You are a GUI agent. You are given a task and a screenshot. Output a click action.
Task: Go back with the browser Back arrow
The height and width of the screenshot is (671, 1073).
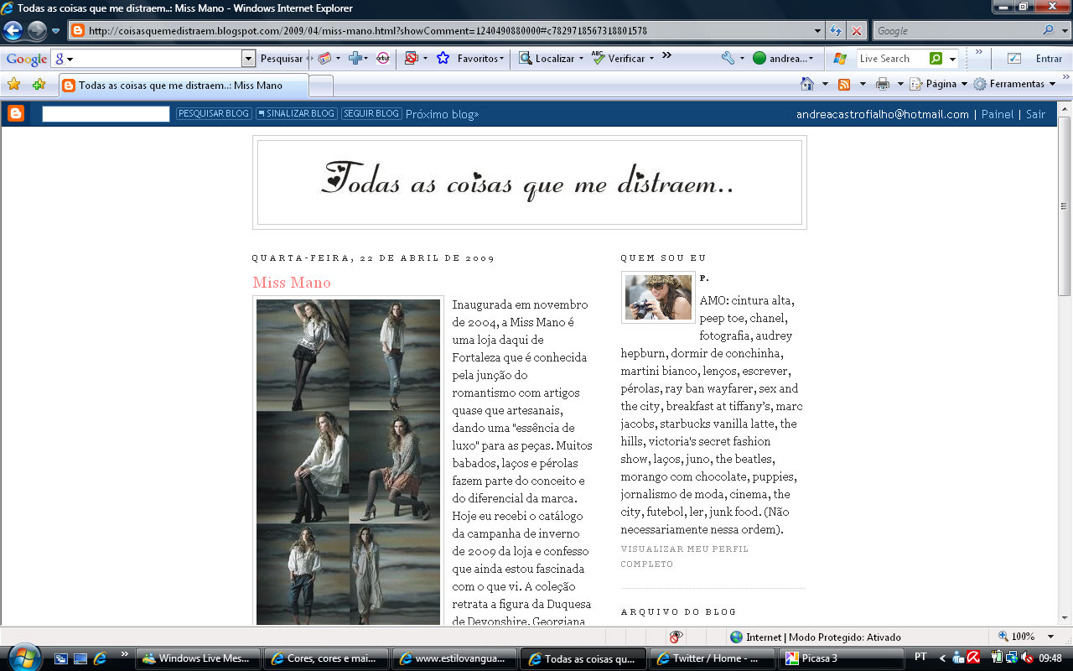click(x=13, y=31)
